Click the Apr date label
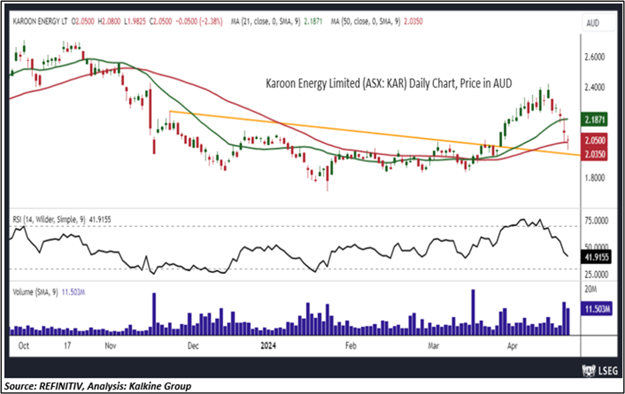This screenshot has height=394, width=625. point(512,346)
